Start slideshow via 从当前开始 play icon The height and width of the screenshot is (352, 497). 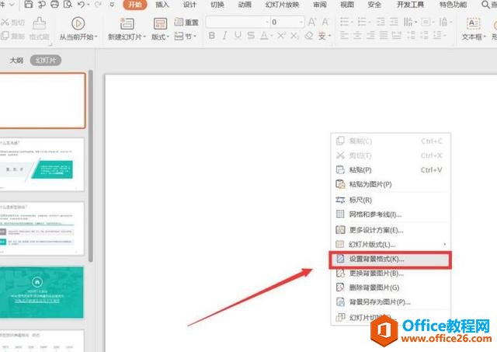[78, 23]
